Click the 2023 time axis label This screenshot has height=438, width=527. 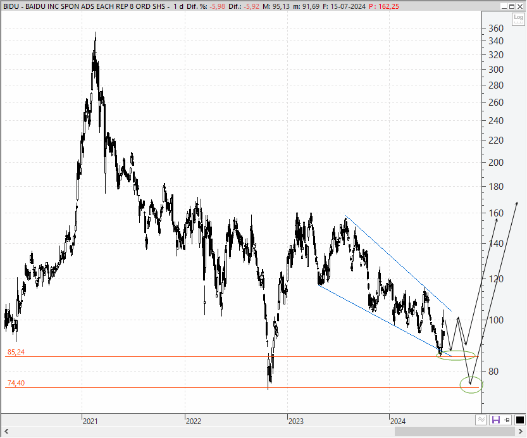pos(296,421)
